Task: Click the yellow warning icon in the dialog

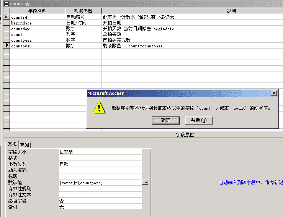Action: coord(99,108)
